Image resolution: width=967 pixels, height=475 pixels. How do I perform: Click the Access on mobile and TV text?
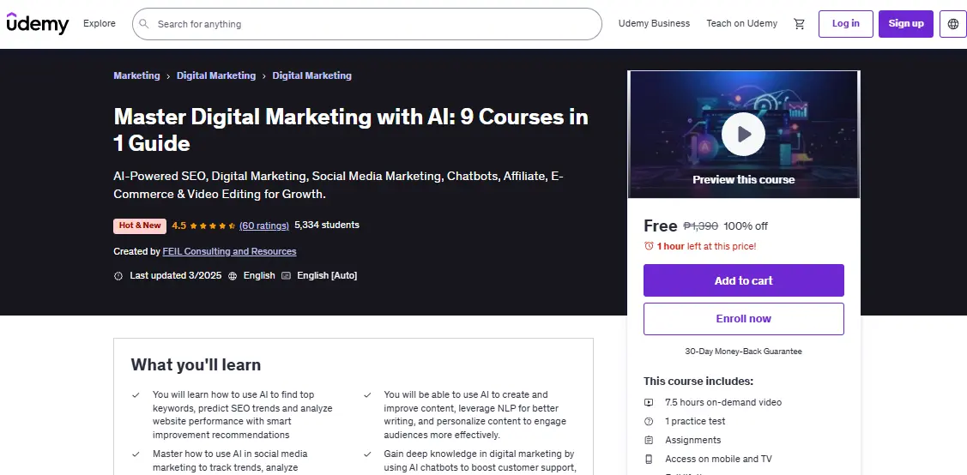pyautogui.click(x=718, y=459)
